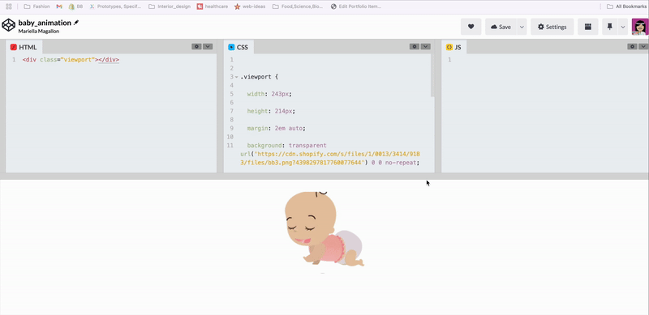Viewport: 649px width, 315px height.
Task: Collapse the .viewport rule fold arrow
Action: click(236, 77)
